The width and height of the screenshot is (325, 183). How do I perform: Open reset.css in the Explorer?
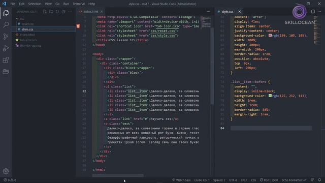tap(27, 24)
